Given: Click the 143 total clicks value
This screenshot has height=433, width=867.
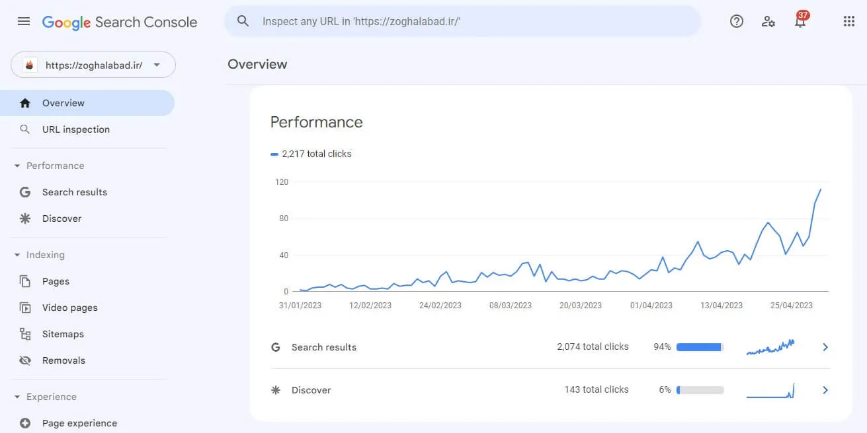Looking at the screenshot, I should (597, 389).
